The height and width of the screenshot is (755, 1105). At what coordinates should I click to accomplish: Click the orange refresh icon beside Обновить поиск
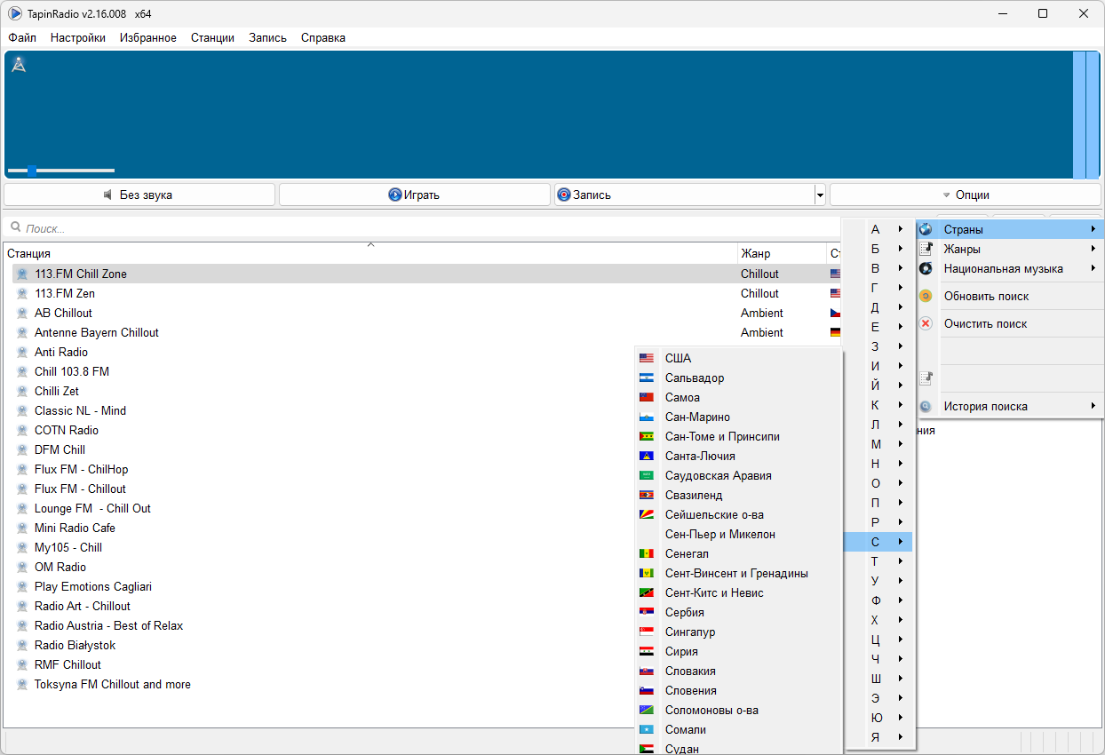[x=926, y=296]
